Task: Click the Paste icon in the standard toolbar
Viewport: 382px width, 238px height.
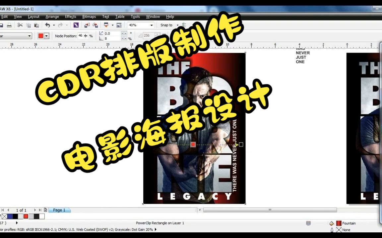Action: [36, 25]
